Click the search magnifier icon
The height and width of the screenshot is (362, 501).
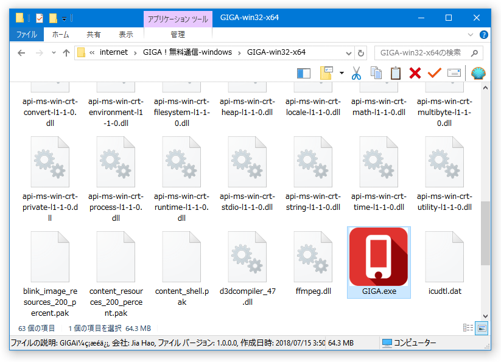point(474,53)
